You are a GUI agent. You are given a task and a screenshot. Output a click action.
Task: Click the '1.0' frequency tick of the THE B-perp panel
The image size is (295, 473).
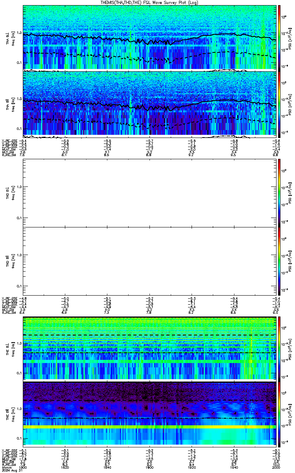pos(18,344)
